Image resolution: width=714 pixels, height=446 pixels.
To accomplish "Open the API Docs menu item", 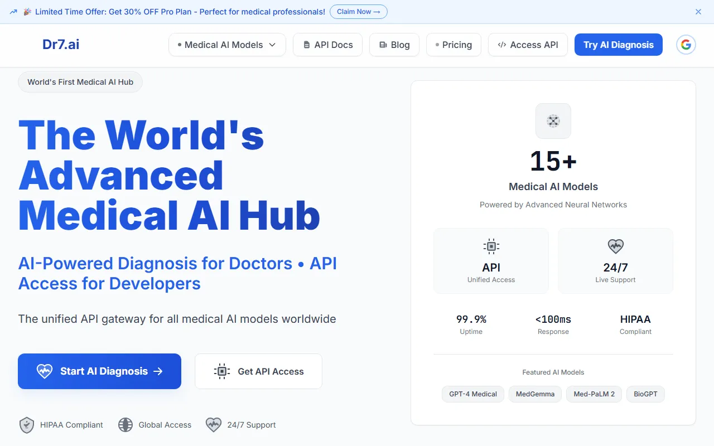I will [x=327, y=45].
